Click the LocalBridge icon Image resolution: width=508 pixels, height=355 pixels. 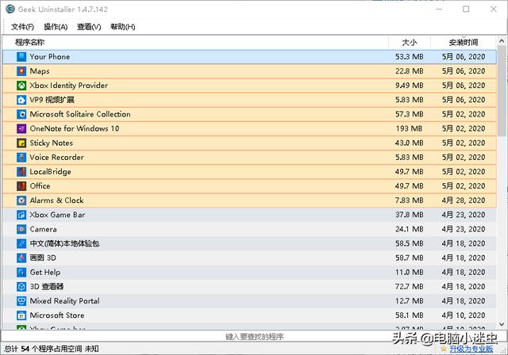point(21,172)
